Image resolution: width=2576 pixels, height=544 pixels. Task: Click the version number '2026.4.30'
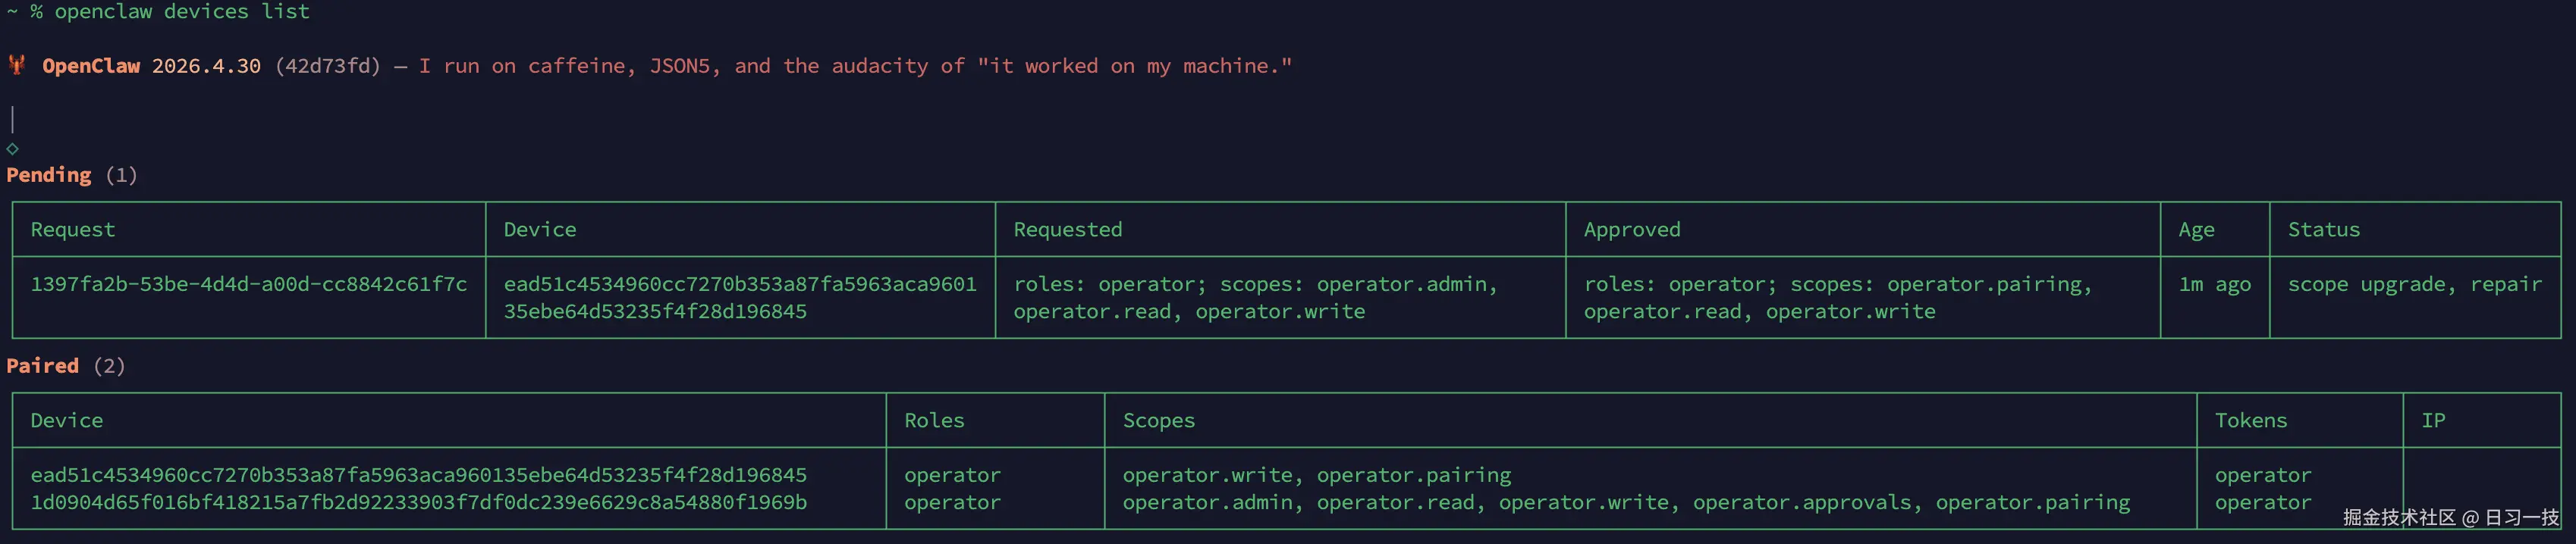206,66
